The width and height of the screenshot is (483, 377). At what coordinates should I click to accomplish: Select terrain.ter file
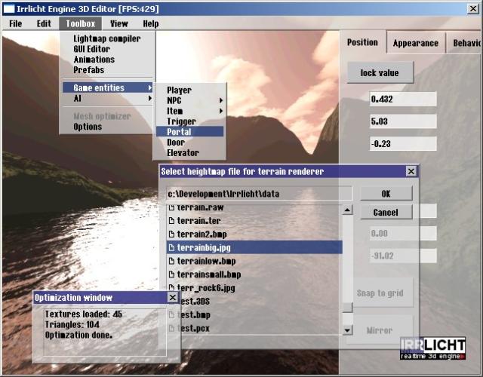(x=254, y=221)
